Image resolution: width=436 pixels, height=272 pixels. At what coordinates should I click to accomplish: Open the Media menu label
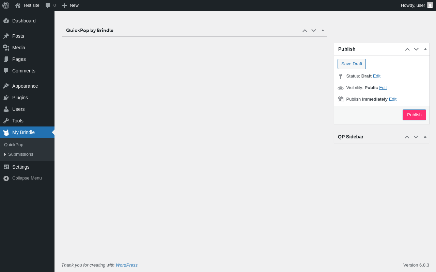(x=19, y=48)
